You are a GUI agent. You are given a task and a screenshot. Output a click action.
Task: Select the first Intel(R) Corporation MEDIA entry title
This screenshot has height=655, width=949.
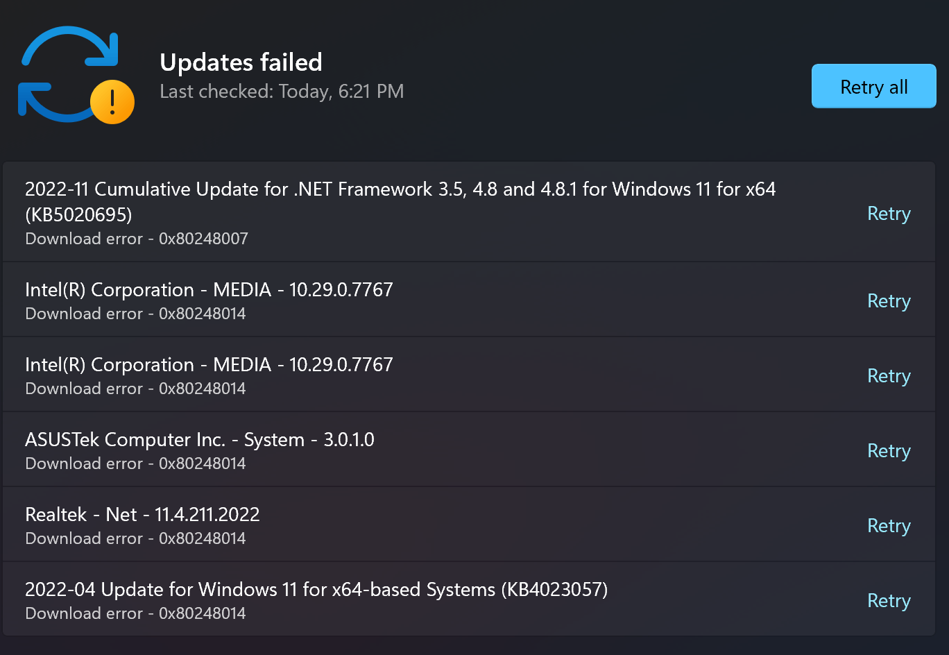209,289
